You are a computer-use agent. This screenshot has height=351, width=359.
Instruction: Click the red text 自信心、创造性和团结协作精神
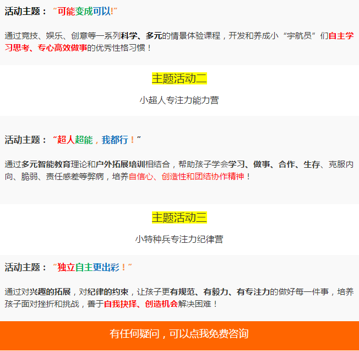click(x=186, y=177)
